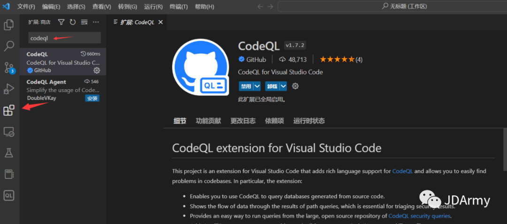
Task: Click the 卸载 uninstall button
Action: pos(272,86)
